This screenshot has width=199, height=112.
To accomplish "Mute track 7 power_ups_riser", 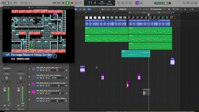I will pos(41,70).
